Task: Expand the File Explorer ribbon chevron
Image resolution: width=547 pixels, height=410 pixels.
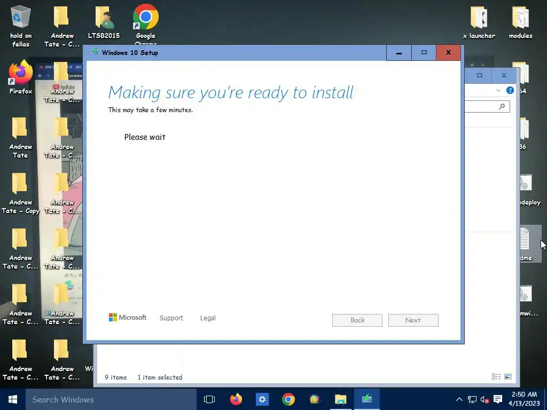Action: [x=498, y=90]
